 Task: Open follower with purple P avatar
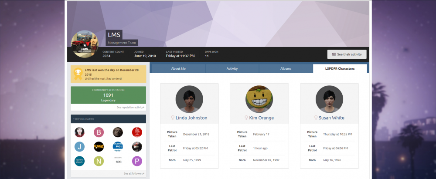pos(137,161)
